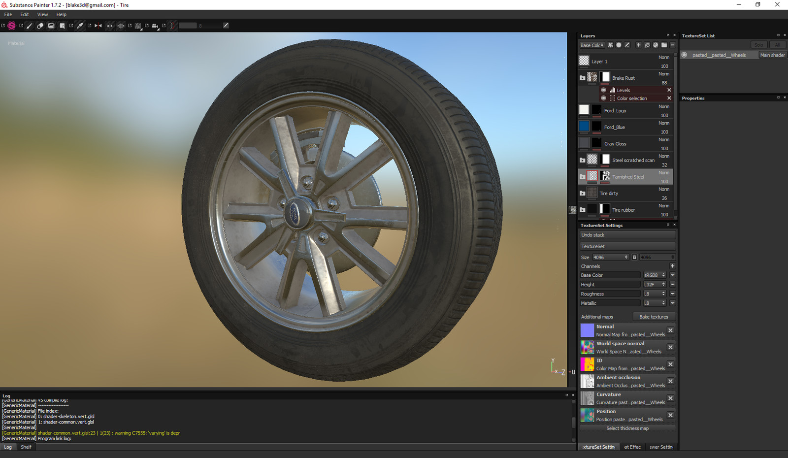Toggle the Symmetry mirror icon
Viewport: 788px width, 458px height.
click(98, 26)
